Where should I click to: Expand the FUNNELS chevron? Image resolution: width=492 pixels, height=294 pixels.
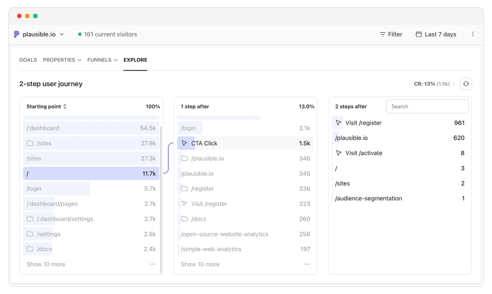[x=116, y=60]
